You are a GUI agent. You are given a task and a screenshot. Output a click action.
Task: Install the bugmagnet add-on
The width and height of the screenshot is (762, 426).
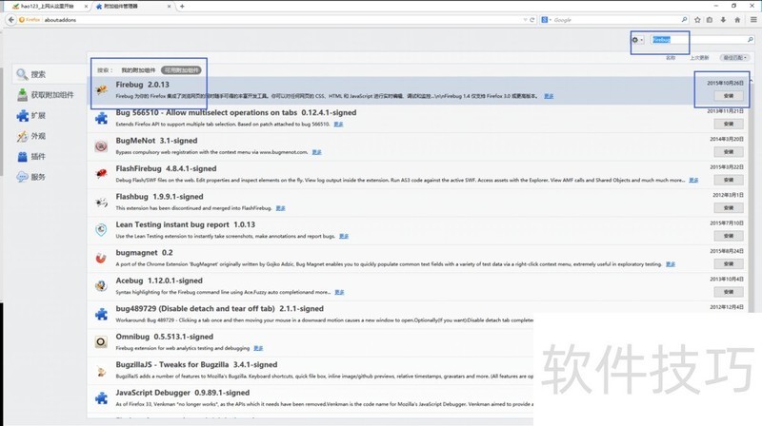(729, 264)
